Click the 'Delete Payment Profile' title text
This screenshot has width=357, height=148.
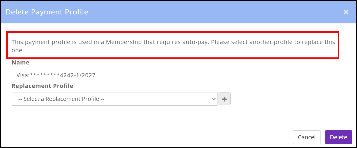[x=47, y=12]
